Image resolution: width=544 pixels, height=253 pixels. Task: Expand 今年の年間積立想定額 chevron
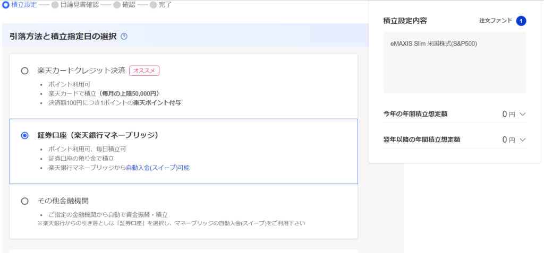tap(523, 114)
